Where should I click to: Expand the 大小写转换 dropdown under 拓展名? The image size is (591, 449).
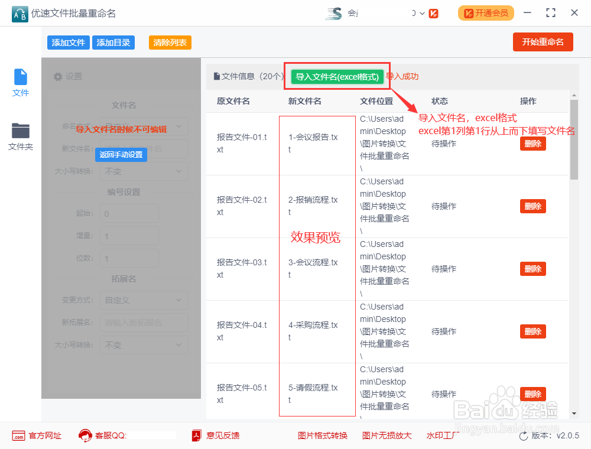point(144,344)
